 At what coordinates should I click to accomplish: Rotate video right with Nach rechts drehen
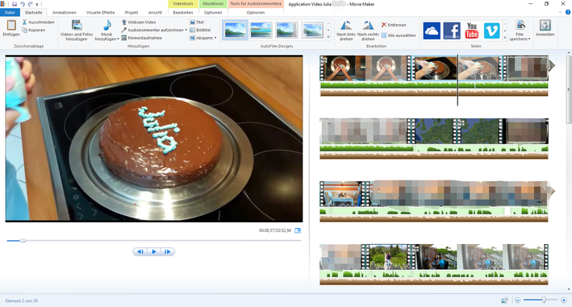[368, 31]
